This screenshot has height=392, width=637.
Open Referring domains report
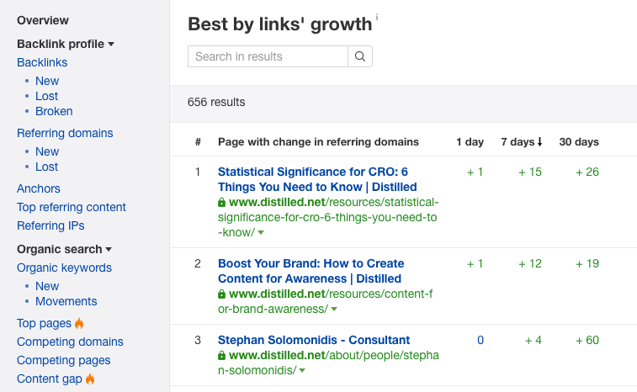(x=65, y=133)
